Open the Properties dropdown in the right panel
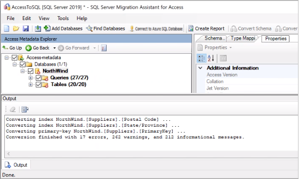This screenshot has height=179, width=299. click(x=215, y=47)
